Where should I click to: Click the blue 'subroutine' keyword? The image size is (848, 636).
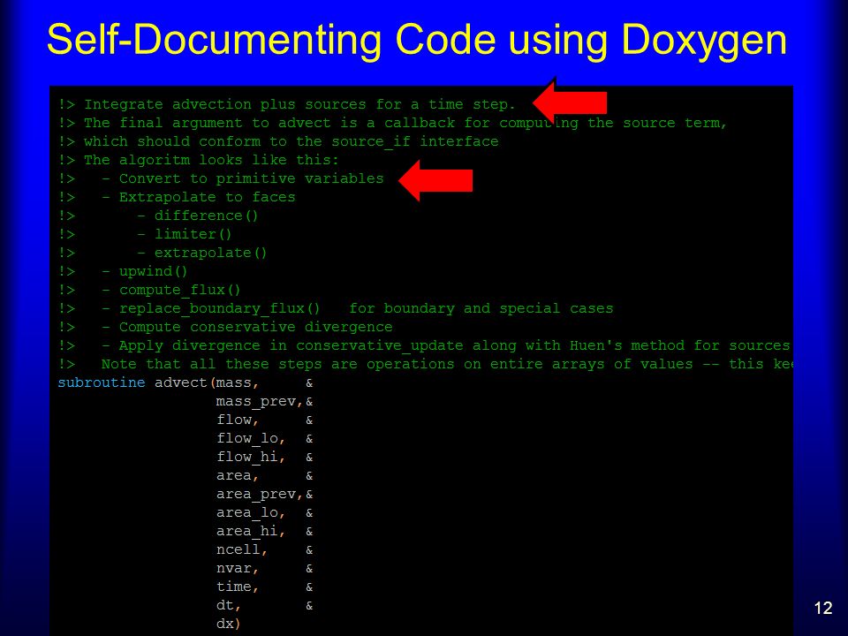point(101,382)
